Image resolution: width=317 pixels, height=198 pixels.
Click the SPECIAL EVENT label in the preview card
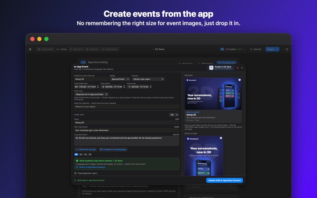click(193, 112)
